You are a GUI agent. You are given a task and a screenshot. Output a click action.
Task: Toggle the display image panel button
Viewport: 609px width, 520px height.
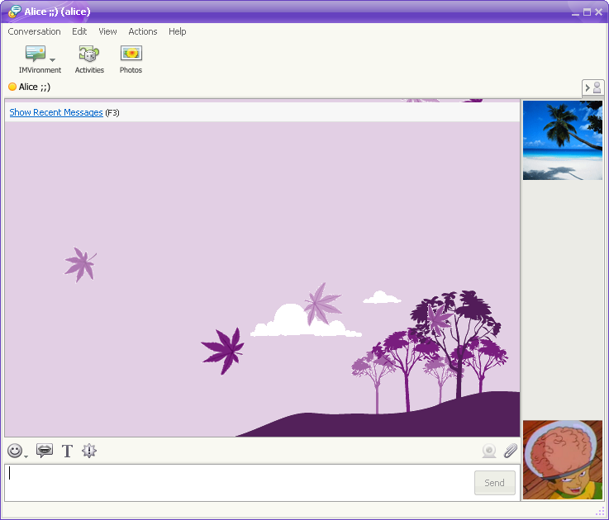click(593, 87)
